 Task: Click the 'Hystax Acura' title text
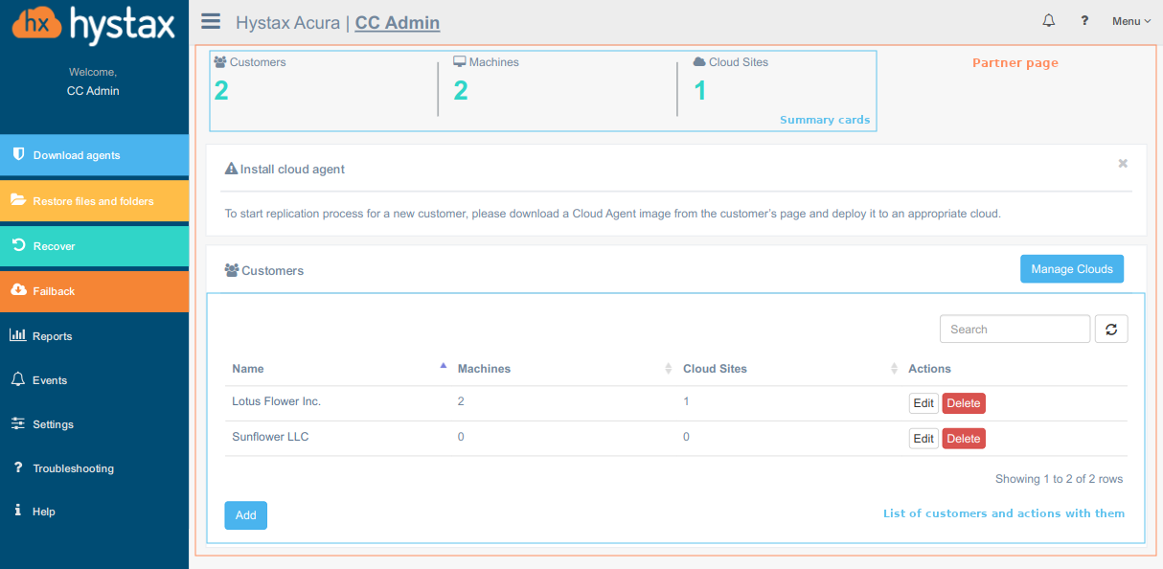tap(287, 23)
